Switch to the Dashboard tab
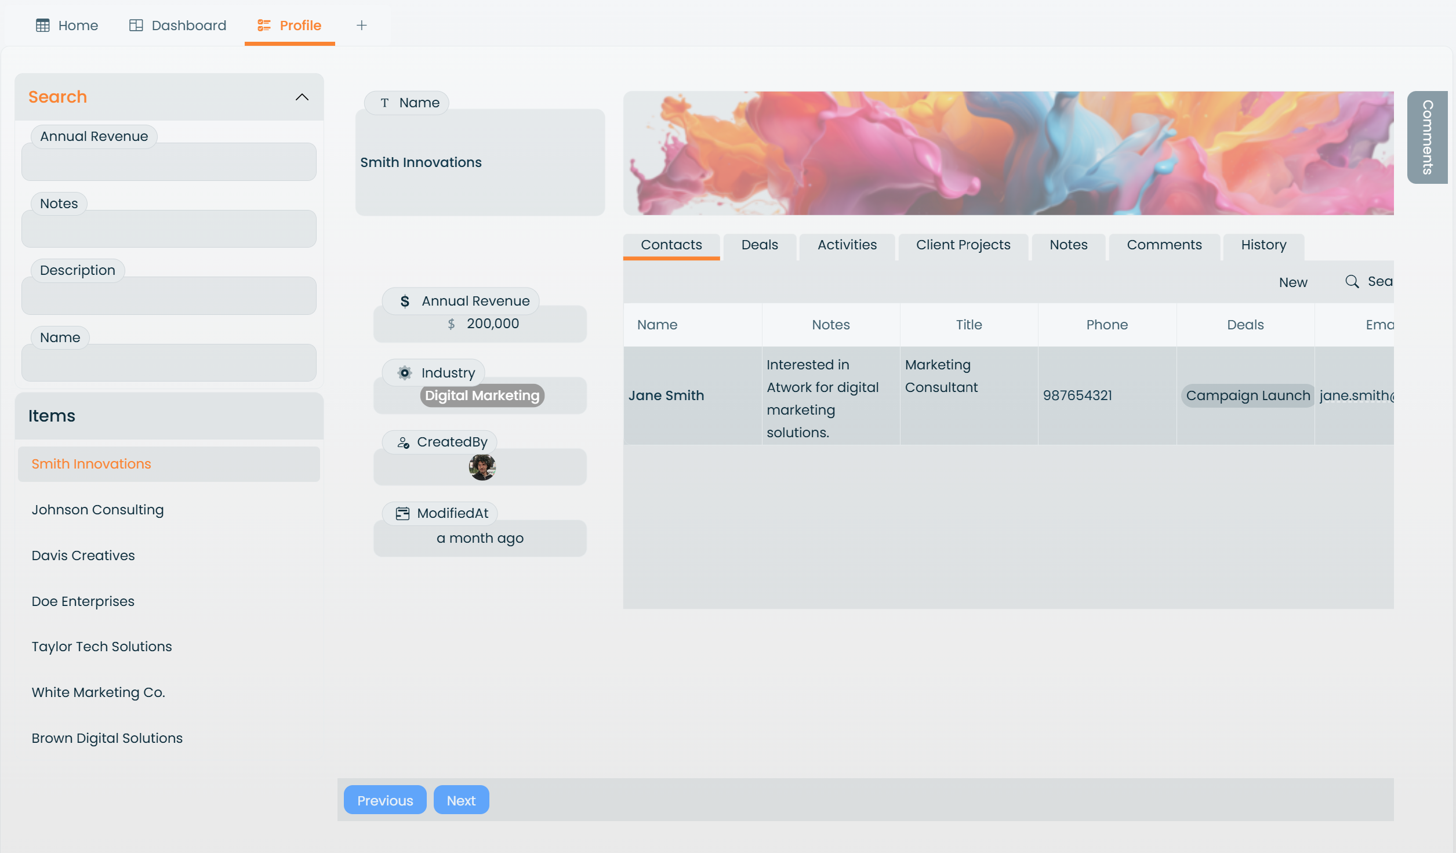Image resolution: width=1456 pixels, height=853 pixels. (177, 26)
